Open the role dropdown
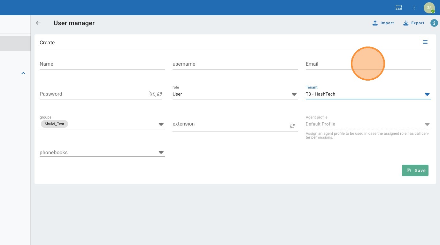Screen dimensions: 440x245 pyautogui.click(x=294, y=94)
